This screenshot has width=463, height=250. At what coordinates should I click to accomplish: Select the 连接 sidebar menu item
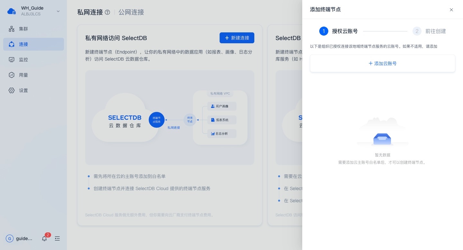tap(33, 44)
